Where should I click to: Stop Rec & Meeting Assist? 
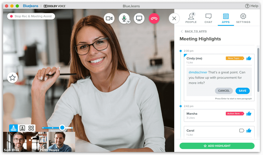pyautogui.click(x=31, y=16)
